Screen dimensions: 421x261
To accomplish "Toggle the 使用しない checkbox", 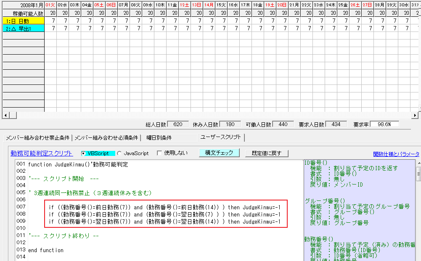I will (x=159, y=153).
